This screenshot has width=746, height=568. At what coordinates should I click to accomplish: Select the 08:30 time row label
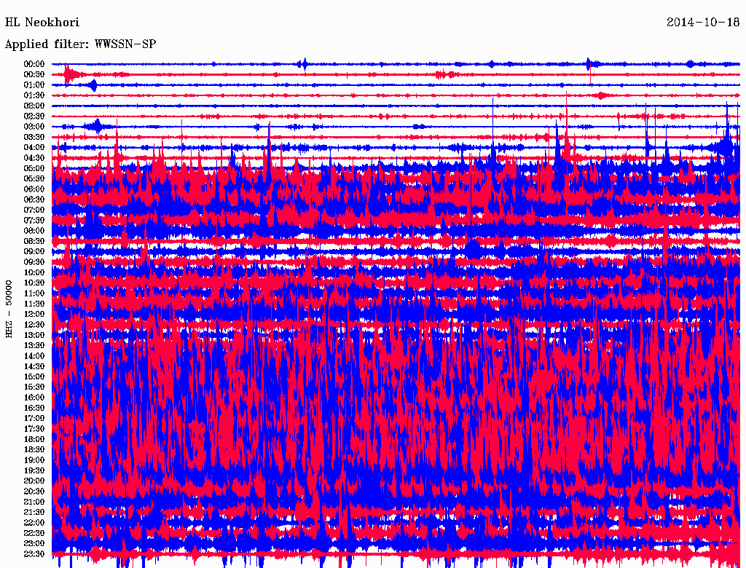34,242
